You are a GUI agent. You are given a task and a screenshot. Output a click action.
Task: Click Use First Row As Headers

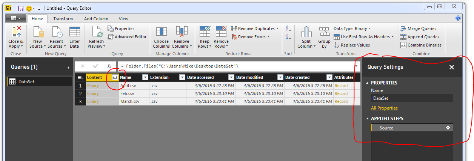[365, 37]
